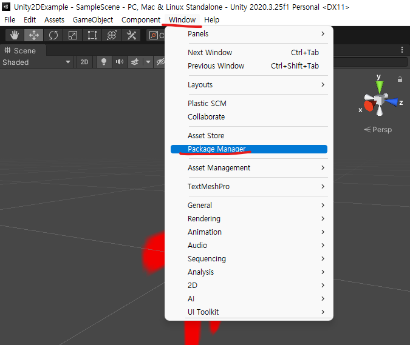Choose Next Window menu entry
Image resolution: width=410 pixels, height=345 pixels.
tap(249, 53)
